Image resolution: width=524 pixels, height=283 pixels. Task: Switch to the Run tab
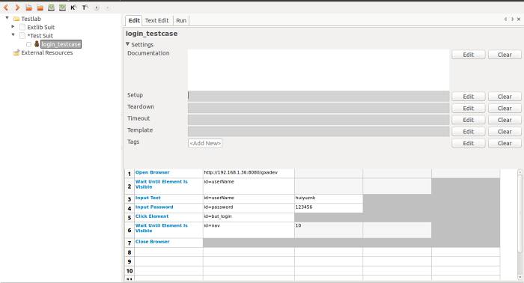click(x=181, y=20)
